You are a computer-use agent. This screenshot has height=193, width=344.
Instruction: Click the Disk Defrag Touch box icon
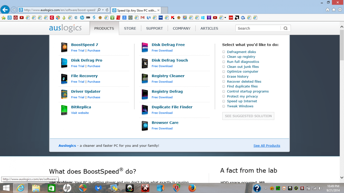click(x=145, y=63)
